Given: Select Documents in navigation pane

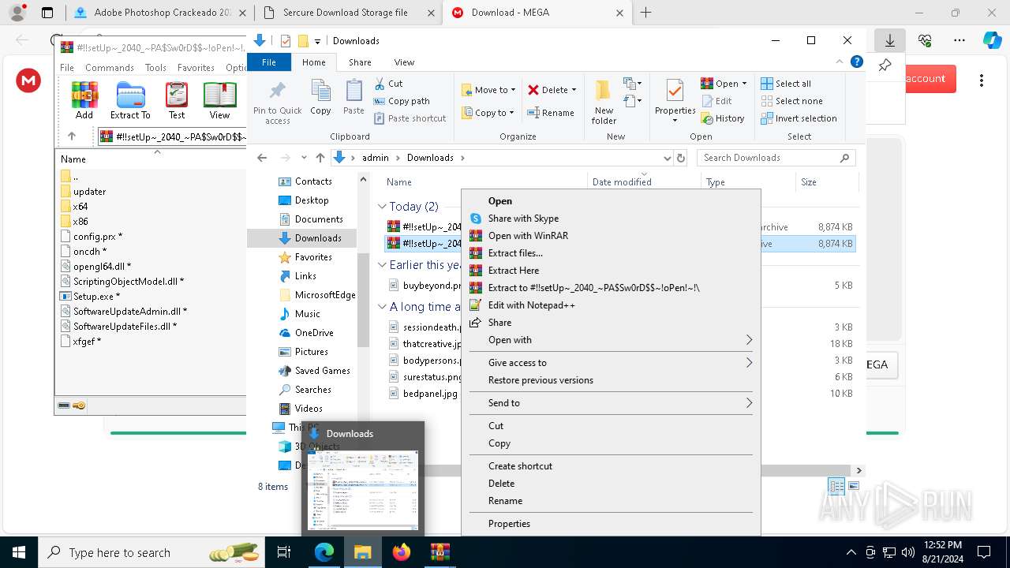Looking at the screenshot, I should pos(318,219).
